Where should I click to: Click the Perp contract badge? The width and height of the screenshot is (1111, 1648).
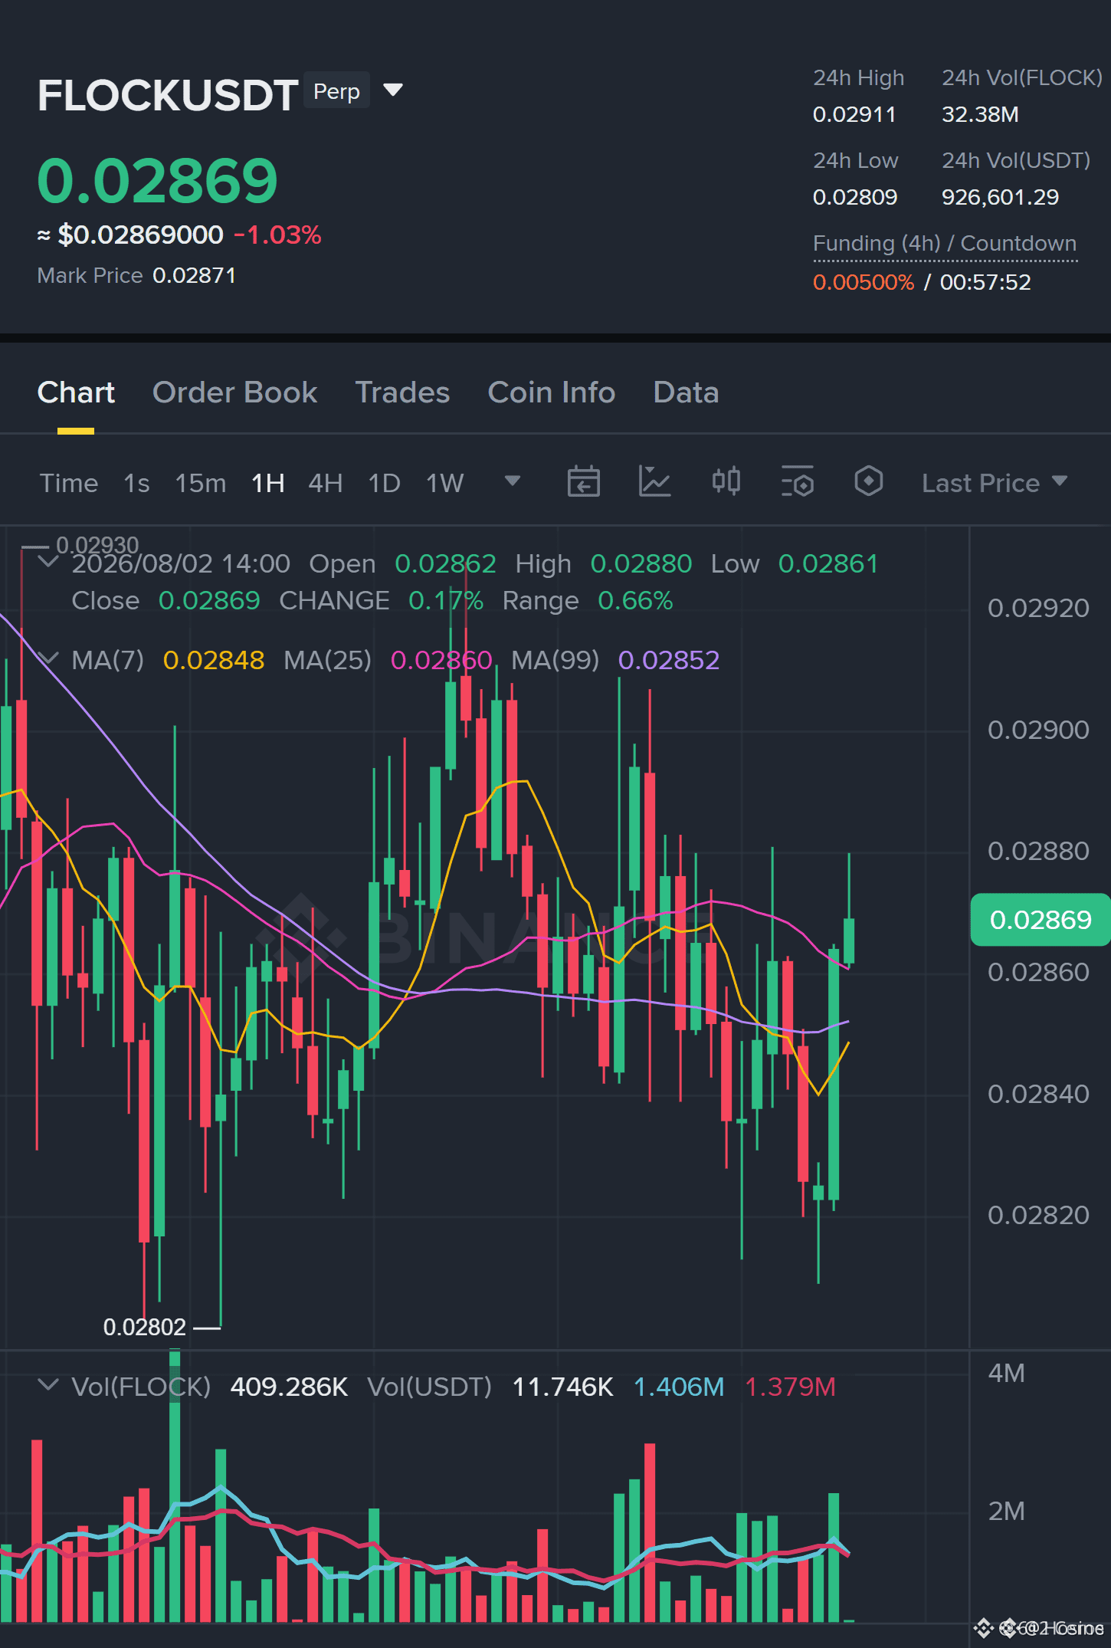(x=336, y=90)
